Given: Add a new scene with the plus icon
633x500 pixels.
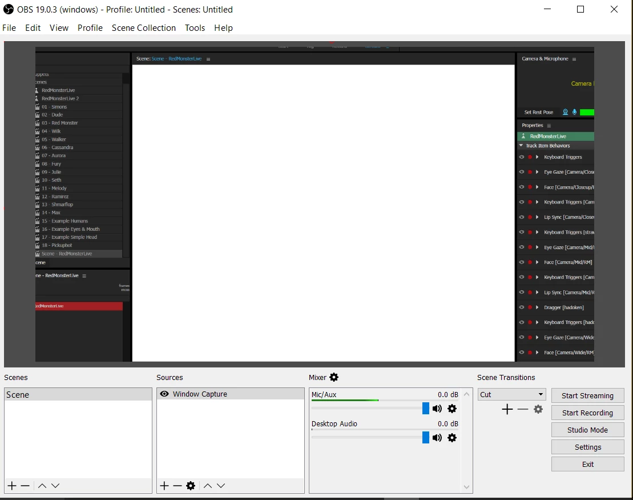Looking at the screenshot, I should 12,486.
